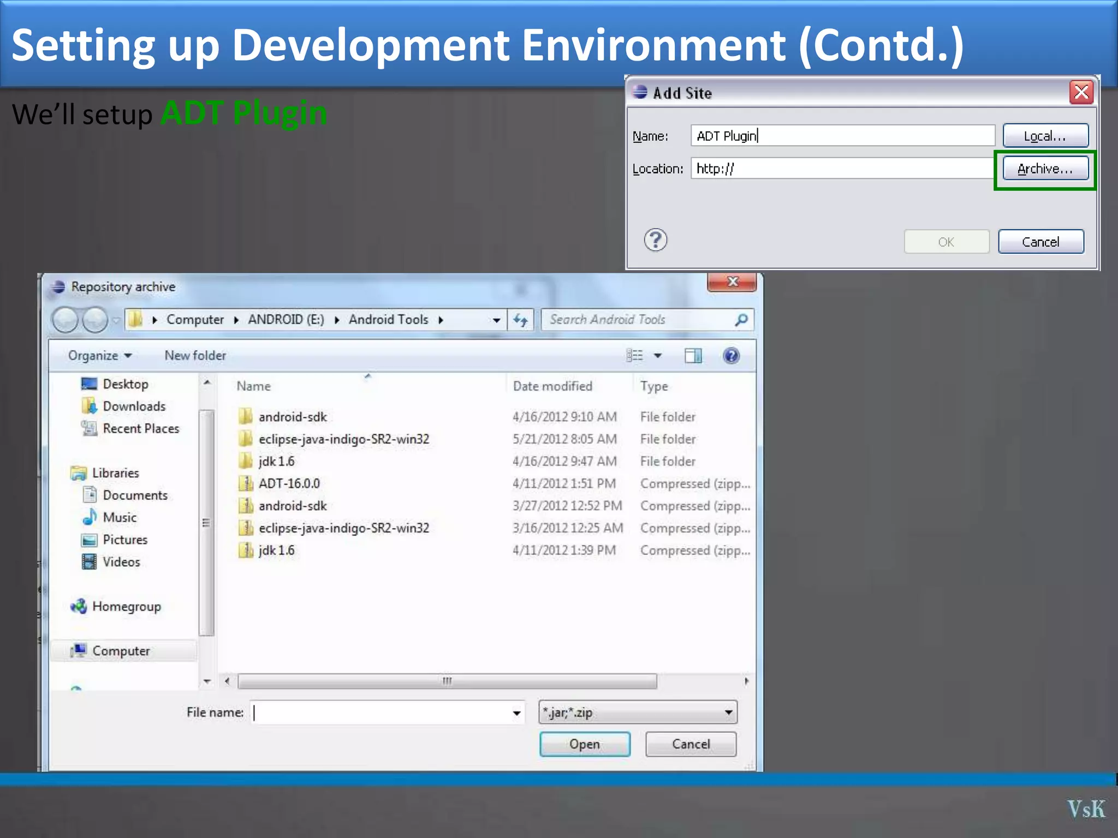Click the horizontal scrollbar thumb in file list
This screenshot has height=838, width=1118.
coord(447,681)
